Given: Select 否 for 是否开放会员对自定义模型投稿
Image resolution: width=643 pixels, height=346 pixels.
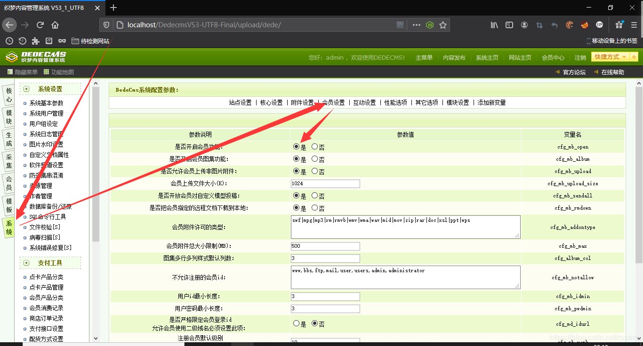Looking at the screenshot, I should [314, 196].
